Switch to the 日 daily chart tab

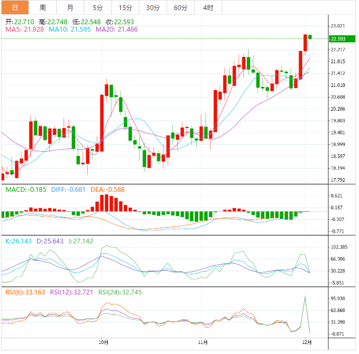click(x=15, y=7)
